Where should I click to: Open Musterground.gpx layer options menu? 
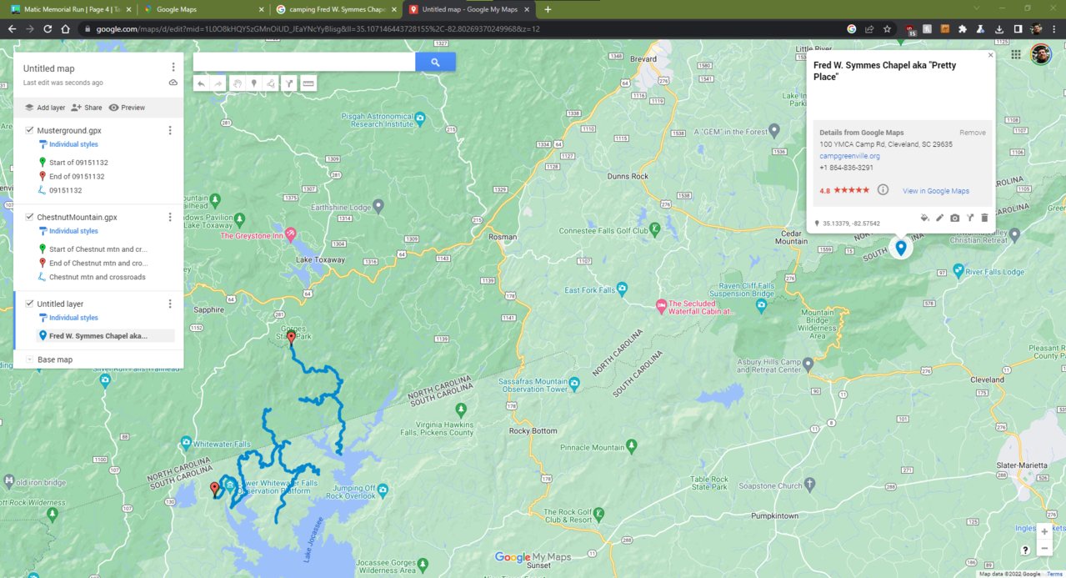[170, 131]
